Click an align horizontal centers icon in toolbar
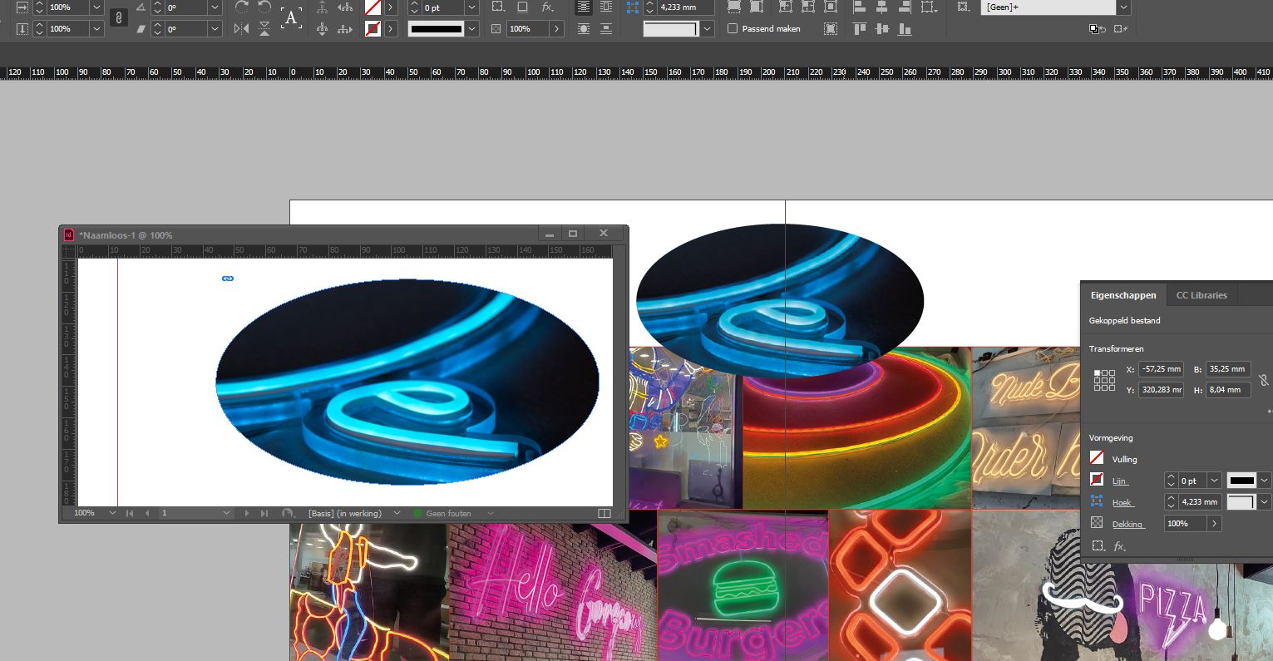 (881, 7)
